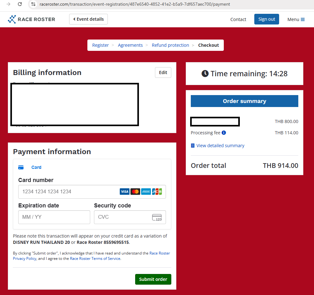Click the browser forward arrow

click(x=8, y=4)
